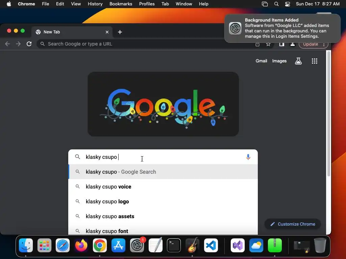Bookmark this tab with the star icon

pyautogui.click(x=268, y=44)
